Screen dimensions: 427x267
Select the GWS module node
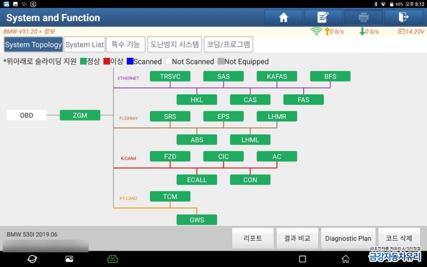[x=196, y=219]
